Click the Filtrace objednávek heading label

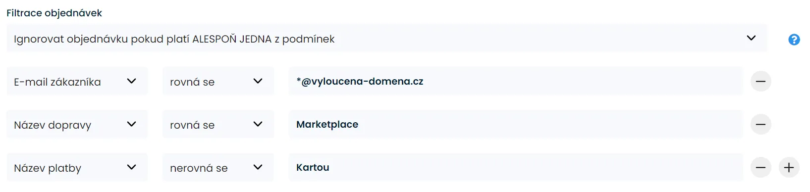[54, 13]
